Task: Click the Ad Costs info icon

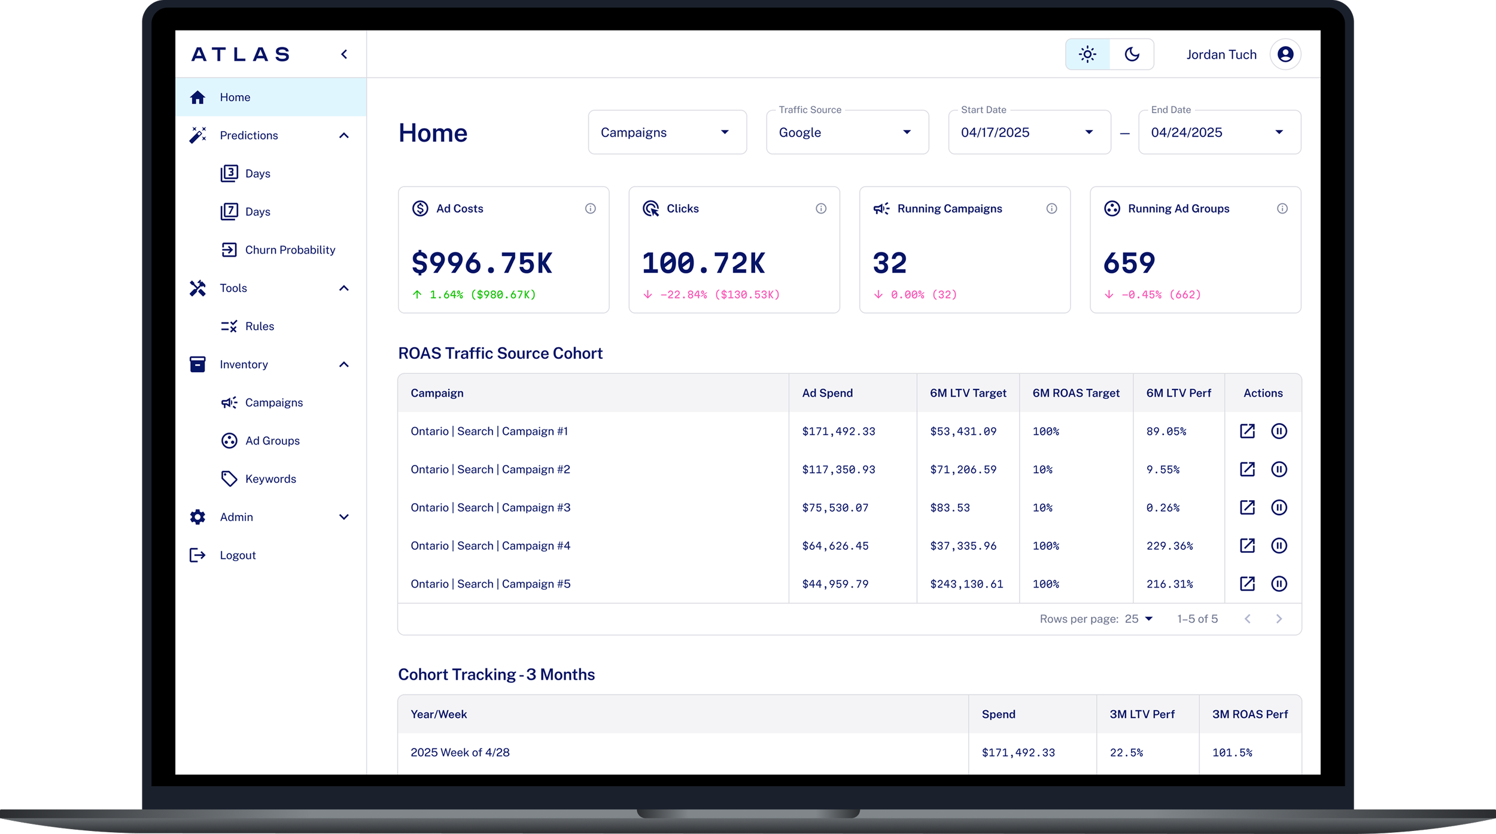Action: [x=590, y=208]
